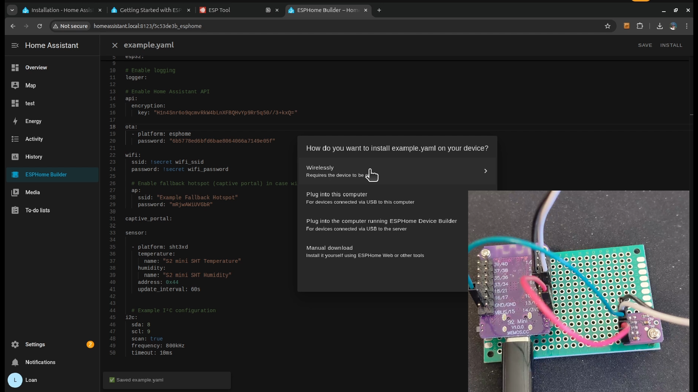This screenshot has height=392, width=698.
Task: Open the Chrome three-dot menu
Action: [x=687, y=26]
